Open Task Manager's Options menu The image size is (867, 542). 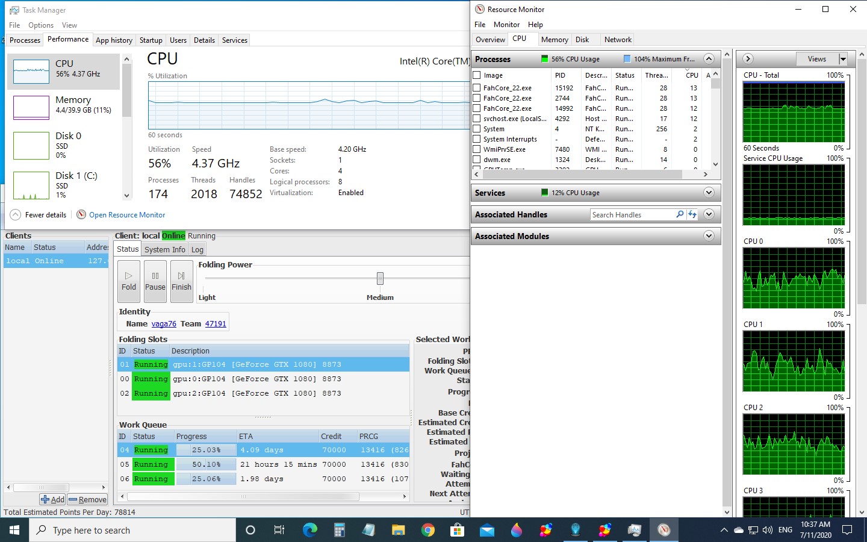[41, 25]
